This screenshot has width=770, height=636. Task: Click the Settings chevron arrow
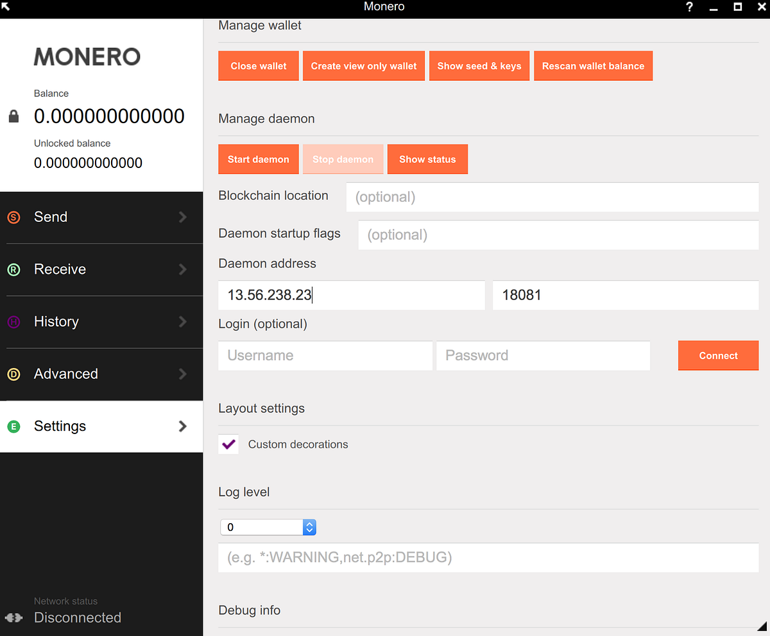(x=183, y=426)
